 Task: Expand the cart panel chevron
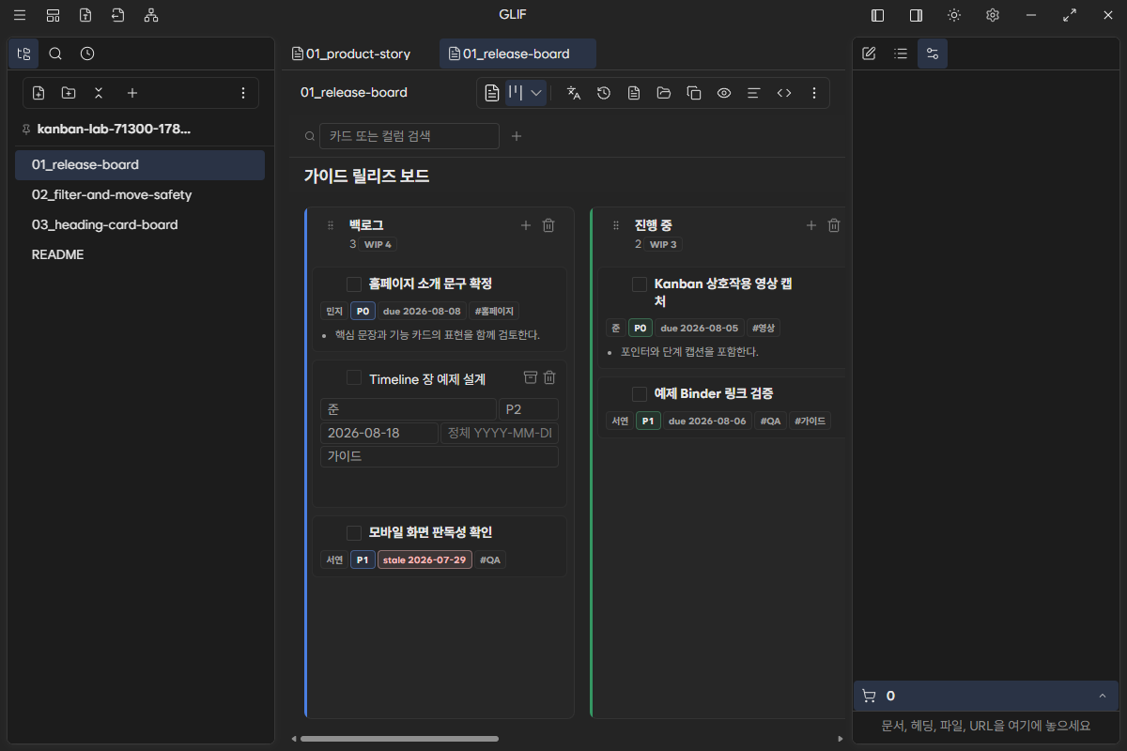pos(1102,696)
